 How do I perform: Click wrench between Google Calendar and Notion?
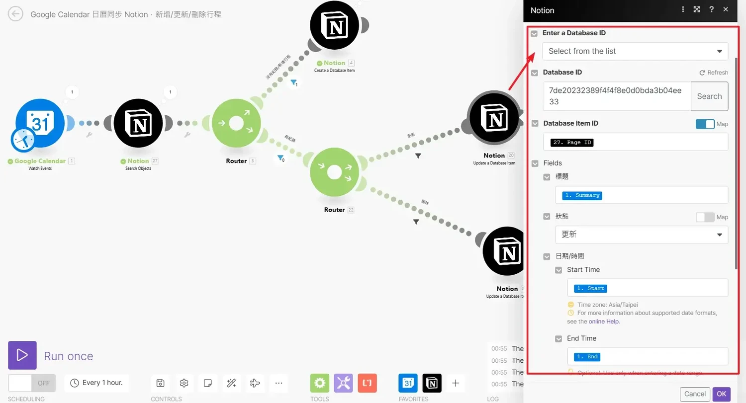pyautogui.click(x=90, y=135)
